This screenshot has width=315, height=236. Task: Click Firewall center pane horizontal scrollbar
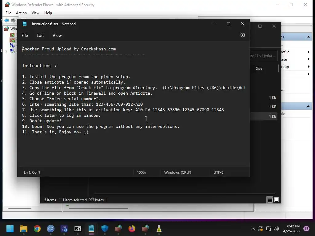click(98, 209)
